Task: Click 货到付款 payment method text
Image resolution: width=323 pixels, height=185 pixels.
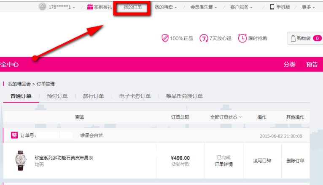Action: click(x=180, y=164)
